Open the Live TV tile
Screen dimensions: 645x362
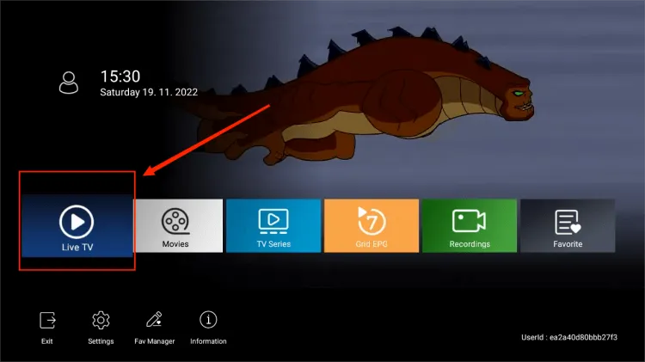77,226
